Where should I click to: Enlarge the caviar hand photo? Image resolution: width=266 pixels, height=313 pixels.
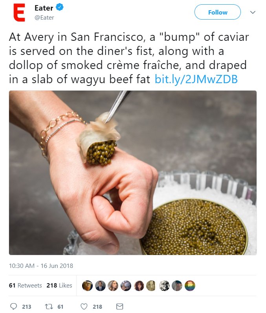133,173
